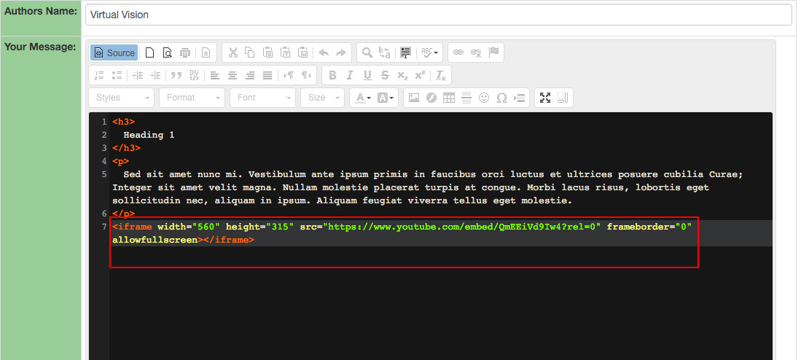Screen dimensions: 809x360
Task: Toggle Italic formatting
Action: tap(350, 75)
